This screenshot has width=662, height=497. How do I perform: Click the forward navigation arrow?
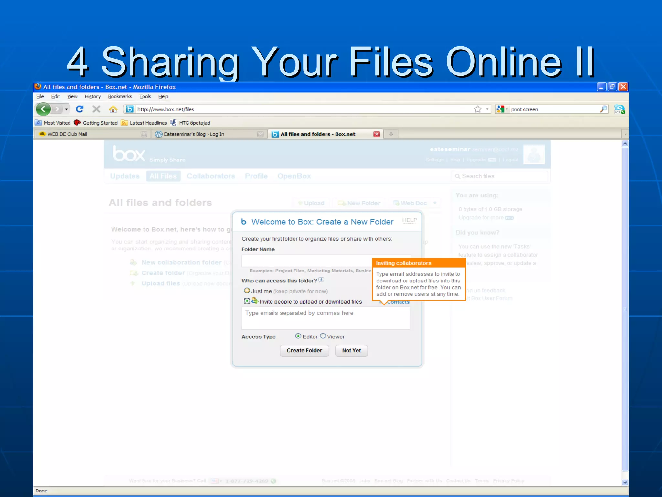coord(57,109)
